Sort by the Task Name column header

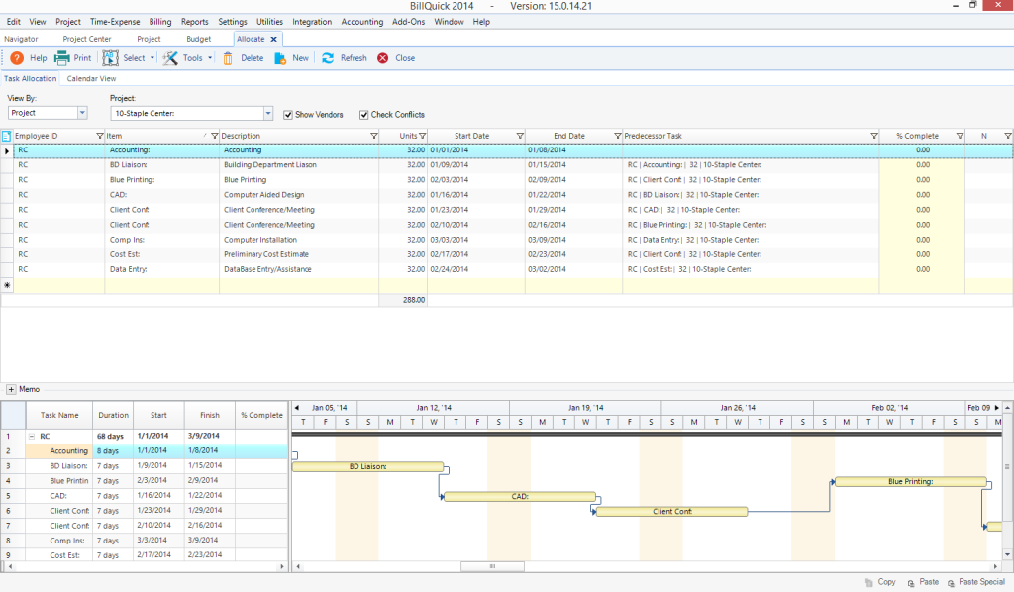coord(58,415)
